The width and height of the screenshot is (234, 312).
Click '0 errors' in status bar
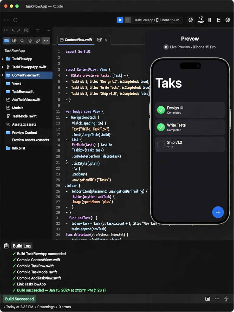(65, 307)
